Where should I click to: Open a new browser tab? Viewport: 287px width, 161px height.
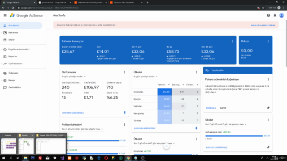click(x=148, y=3)
